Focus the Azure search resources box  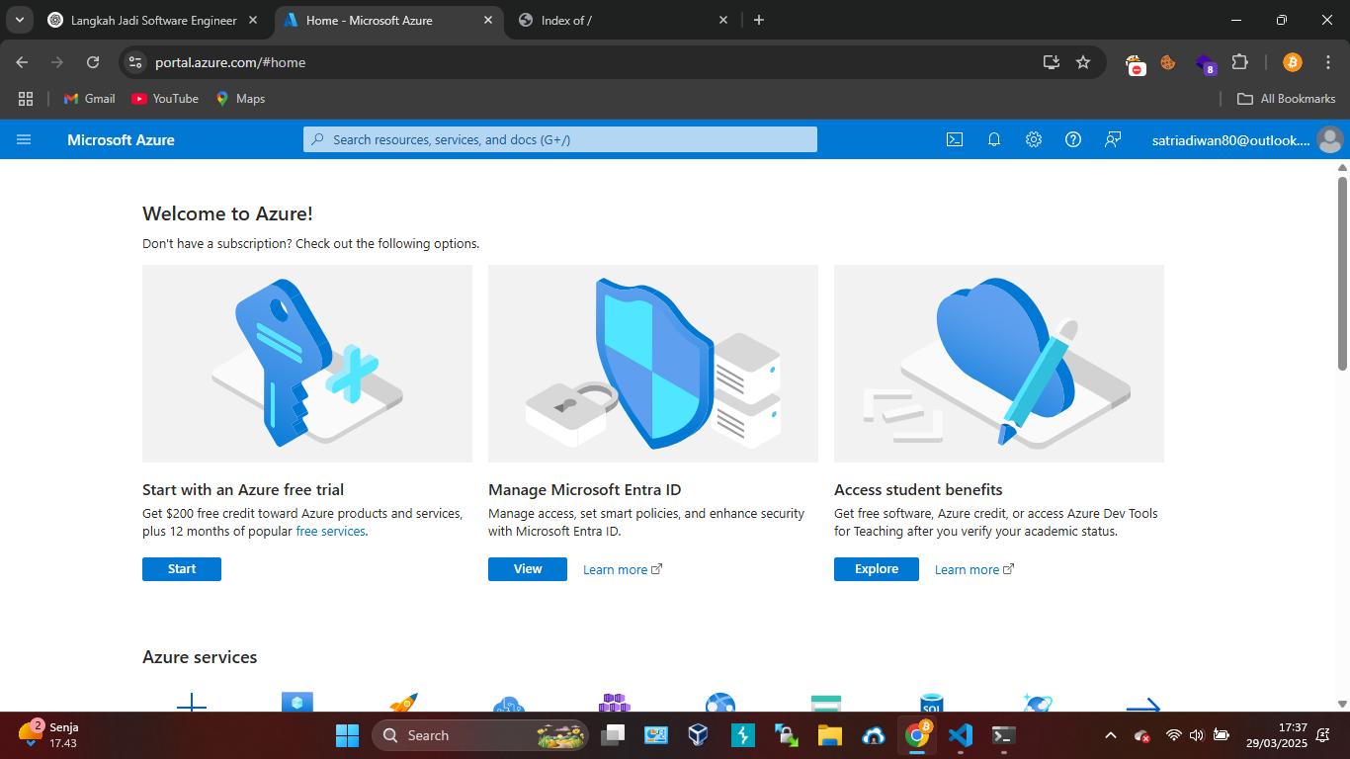(560, 139)
